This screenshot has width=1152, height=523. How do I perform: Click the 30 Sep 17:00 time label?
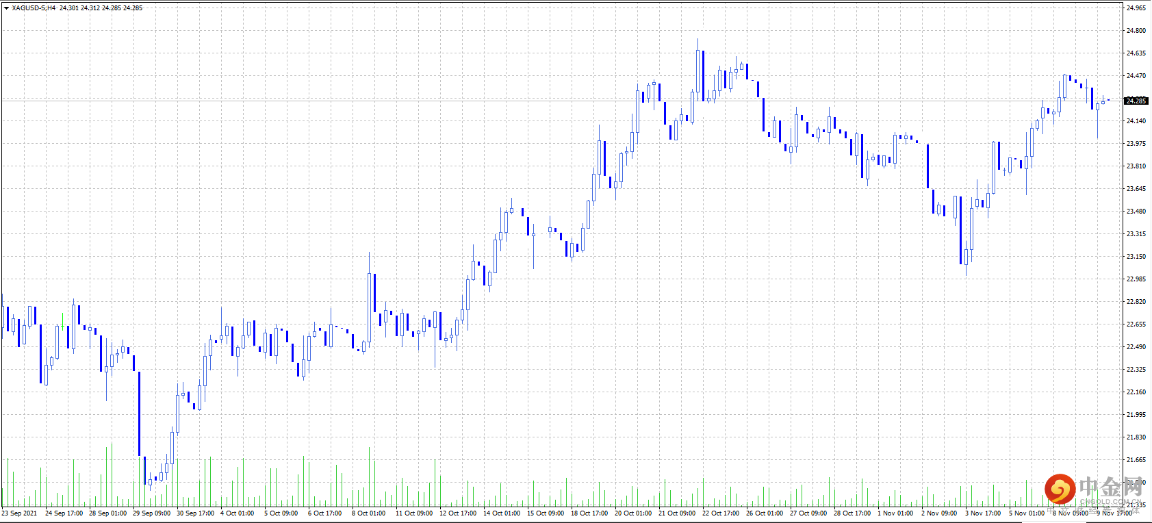click(195, 513)
